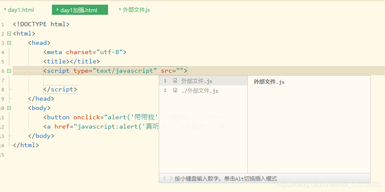The image size is (385, 192).
Task: Switch to the day1.html tab
Action: tap(19, 10)
